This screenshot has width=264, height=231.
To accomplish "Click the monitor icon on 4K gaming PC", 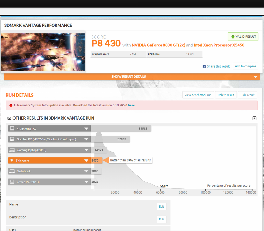I will (12, 129).
